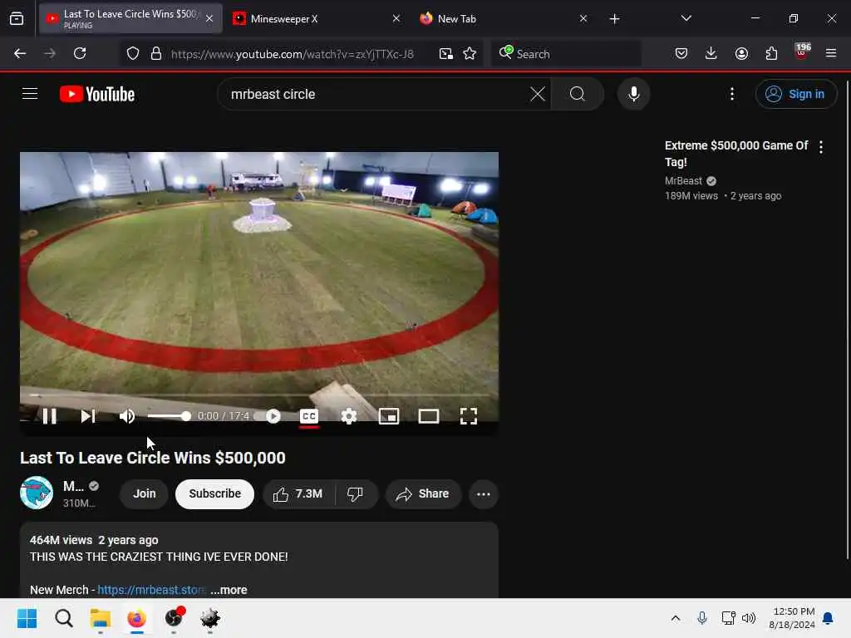Subscribe to the channel
851x638 pixels.
tap(215, 493)
